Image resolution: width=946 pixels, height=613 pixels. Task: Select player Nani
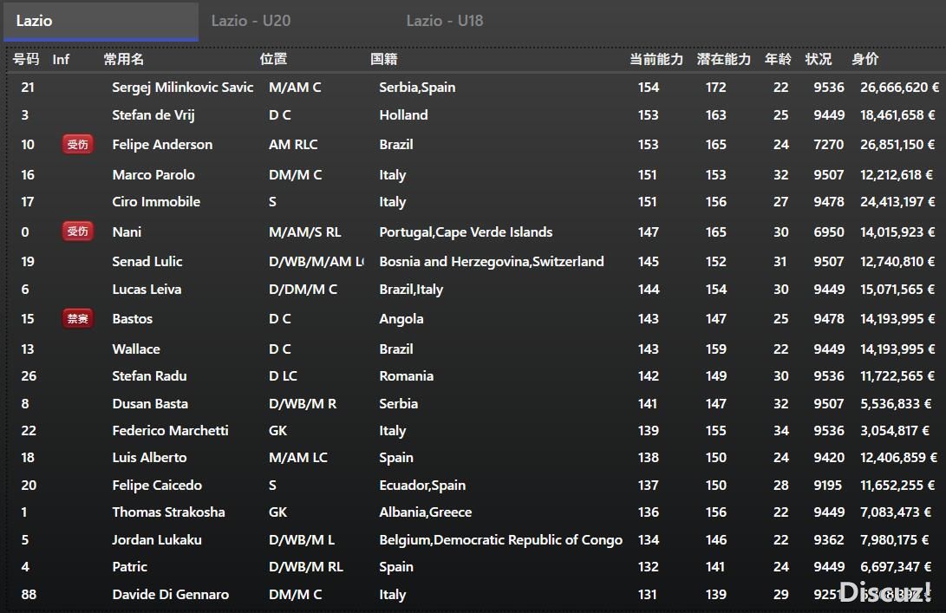pyautogui.click(x=127, y=232)
